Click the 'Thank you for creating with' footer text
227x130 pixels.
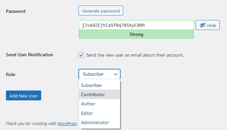pyautogui.click(x=31, y=124)
